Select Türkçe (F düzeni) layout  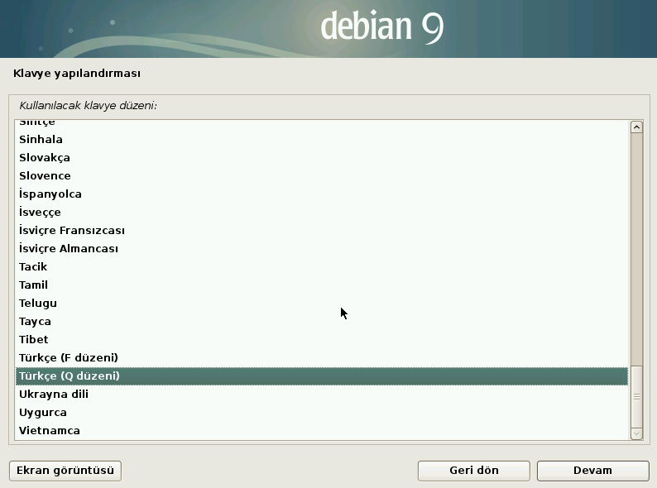click(x=322, y=358)
